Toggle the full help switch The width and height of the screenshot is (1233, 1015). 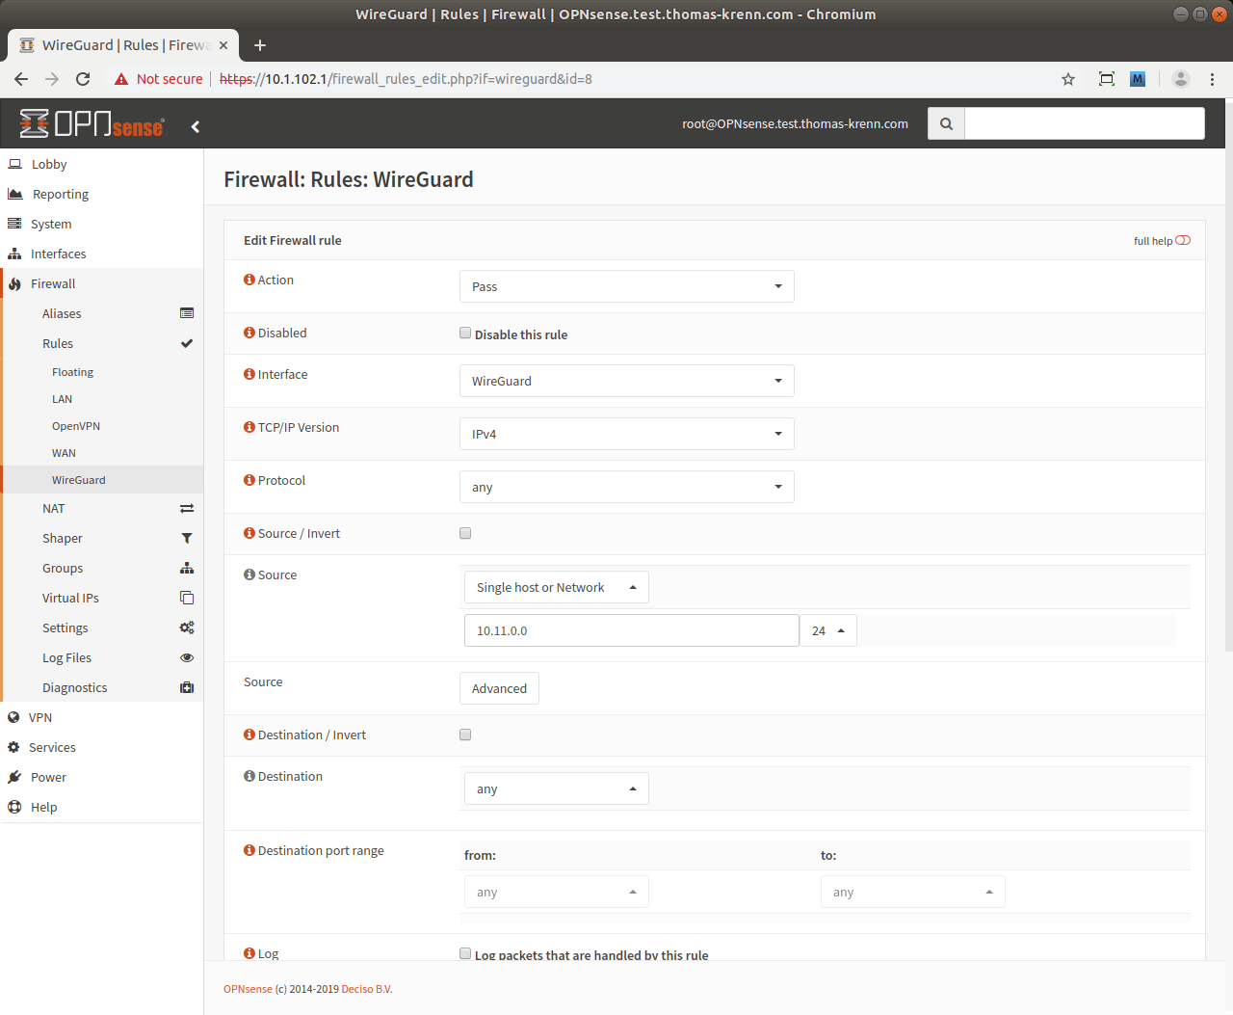coord(1183,241)
